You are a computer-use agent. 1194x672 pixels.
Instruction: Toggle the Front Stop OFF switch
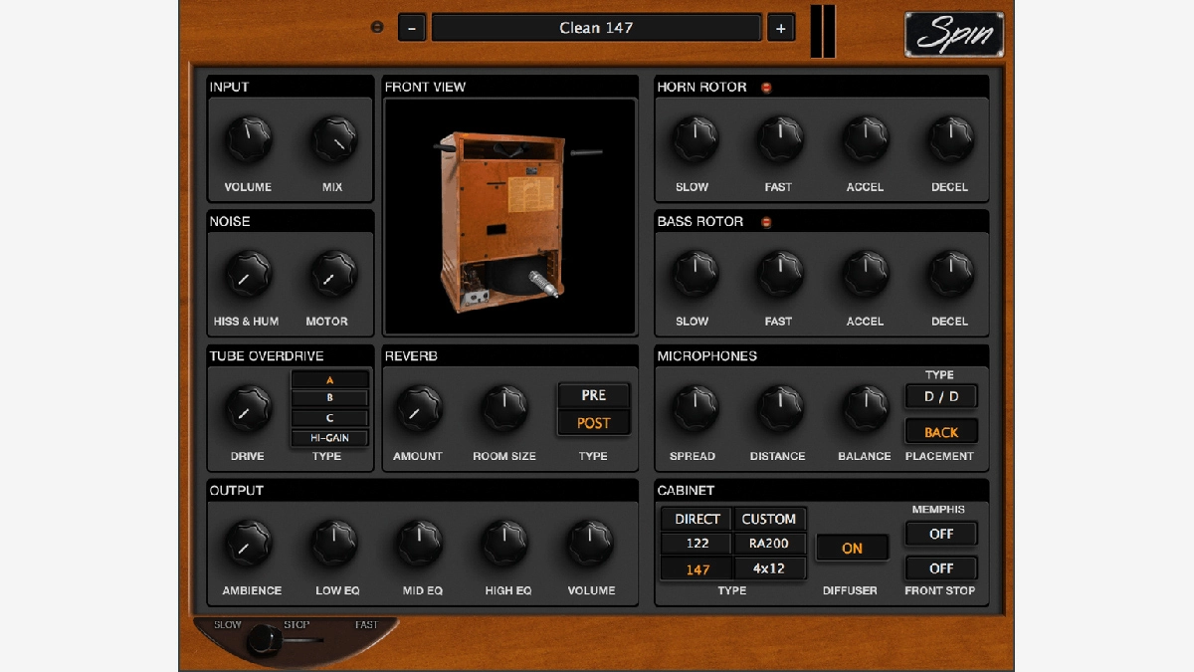coord(941,568)
